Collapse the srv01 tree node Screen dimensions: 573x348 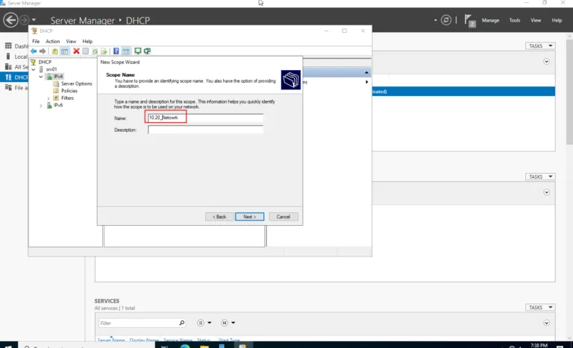pos(34,69)
